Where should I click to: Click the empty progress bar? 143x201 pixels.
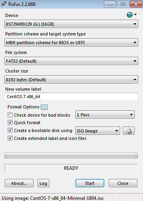71,156
